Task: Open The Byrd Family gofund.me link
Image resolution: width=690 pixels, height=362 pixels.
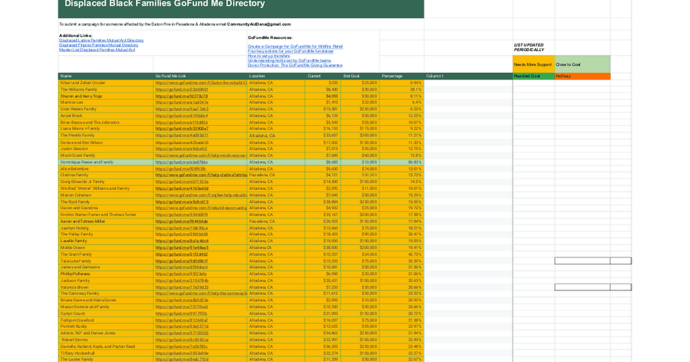Action: 181,202
